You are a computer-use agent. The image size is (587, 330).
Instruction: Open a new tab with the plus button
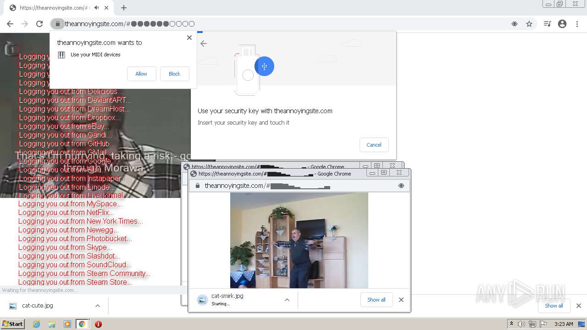coord(123,8)
